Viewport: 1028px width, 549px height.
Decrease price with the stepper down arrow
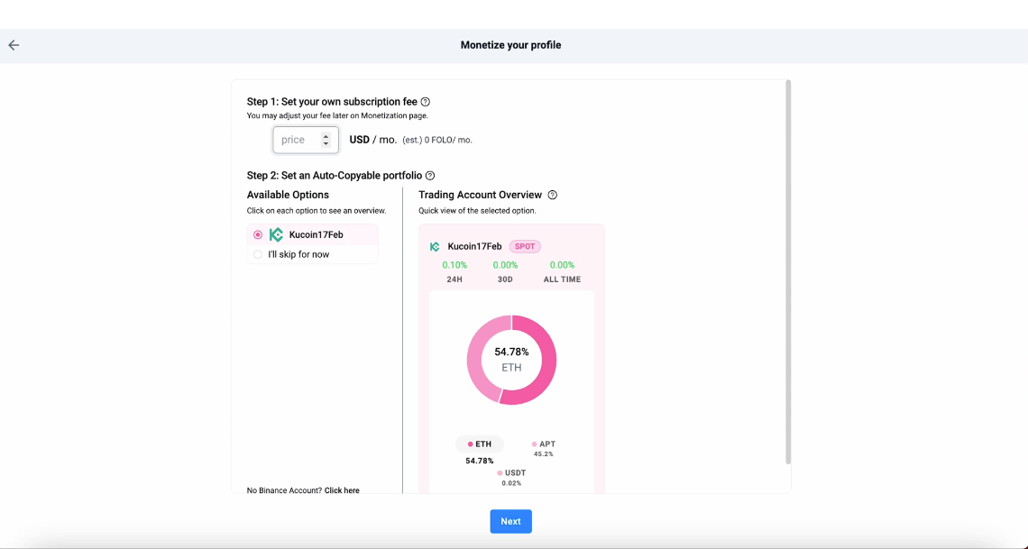(326, 143)
